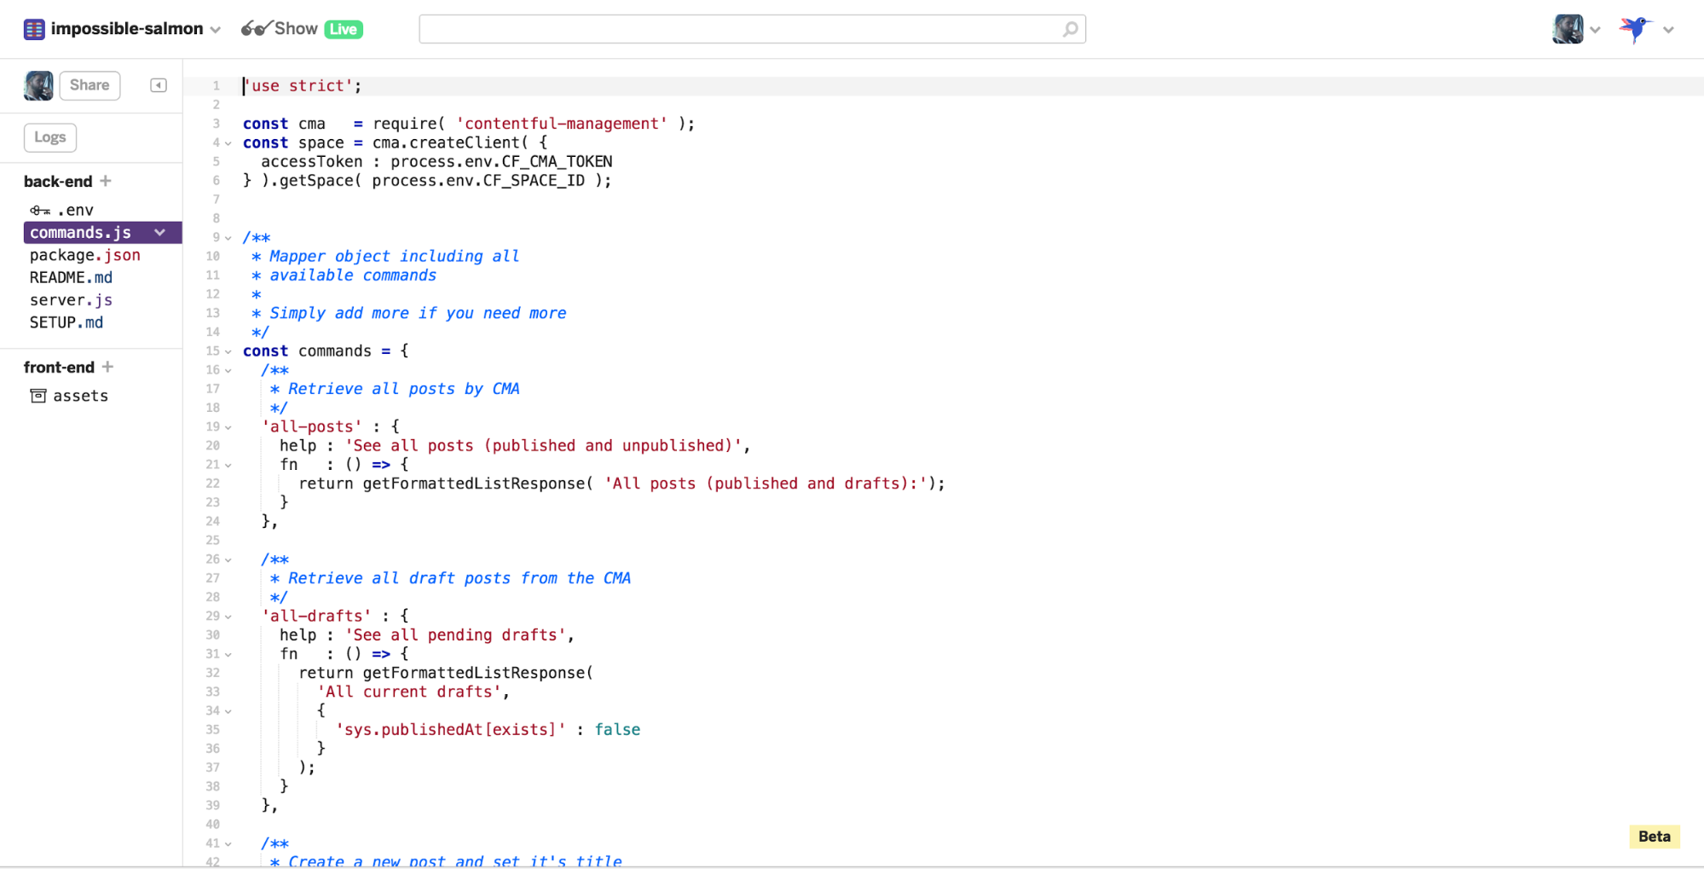Open the impossible-salmon project dropdown
The image size is (1704, 869).
tap(216, 30)
